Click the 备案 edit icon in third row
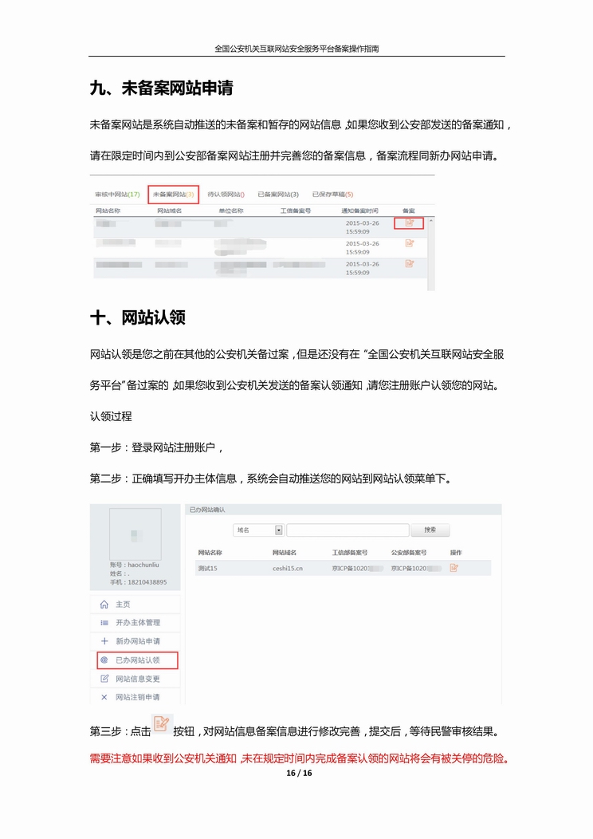This screenshot has height=839, width=593. click(410, 263)
